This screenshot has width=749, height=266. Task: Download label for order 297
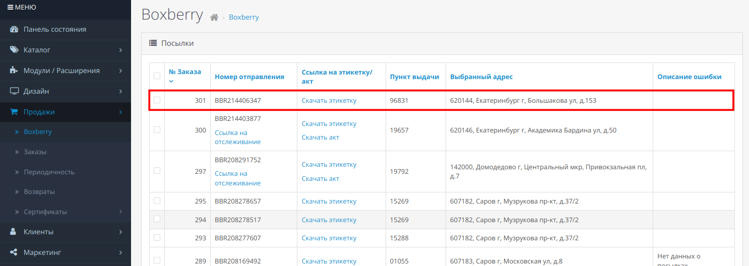[x=329, y=164]
